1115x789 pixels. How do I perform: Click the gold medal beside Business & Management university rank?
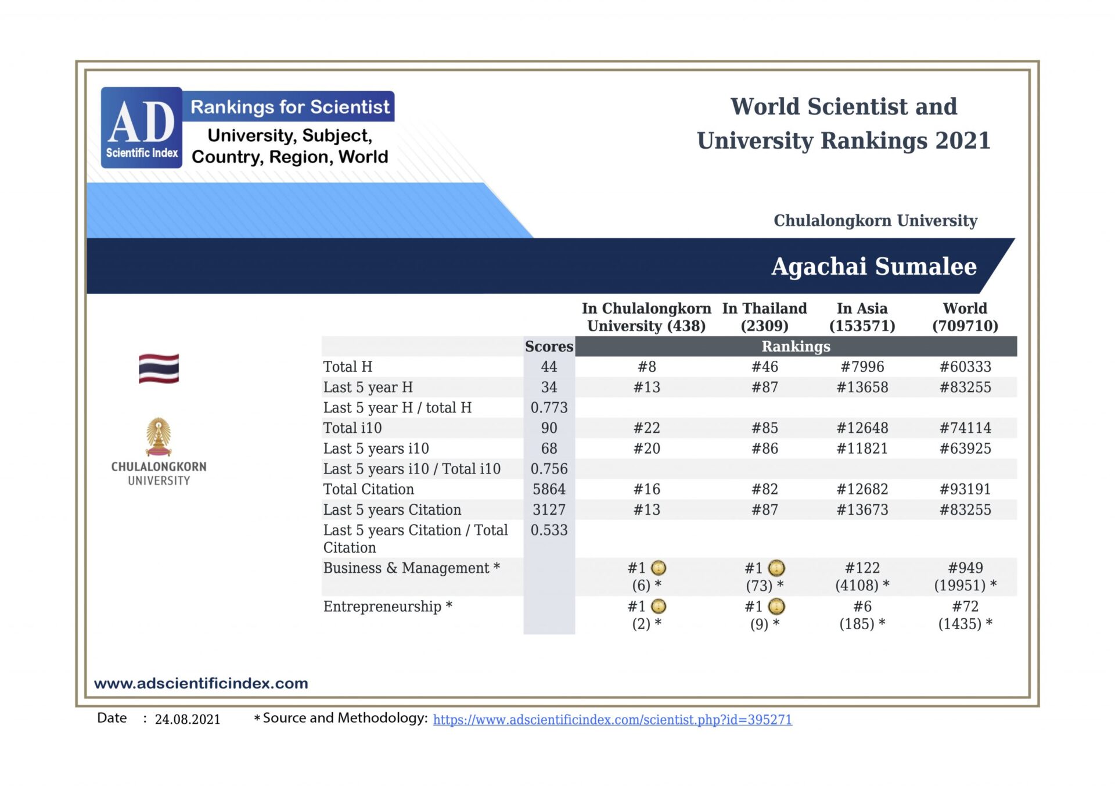pos(658,568)
